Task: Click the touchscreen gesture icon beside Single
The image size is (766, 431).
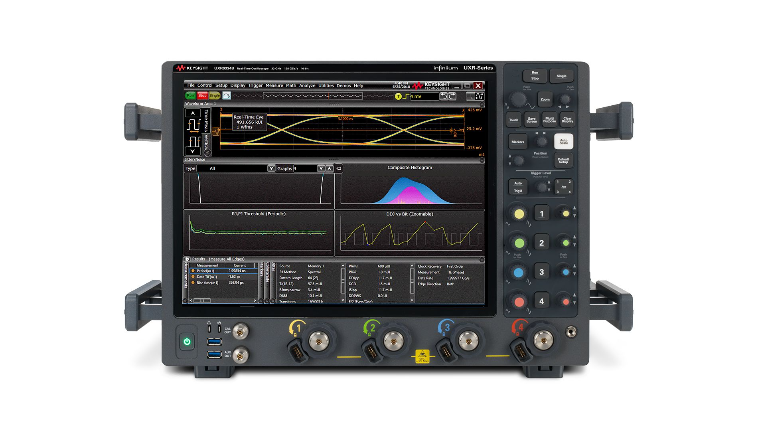Action: pyautogui.click(x=227, y=95)
